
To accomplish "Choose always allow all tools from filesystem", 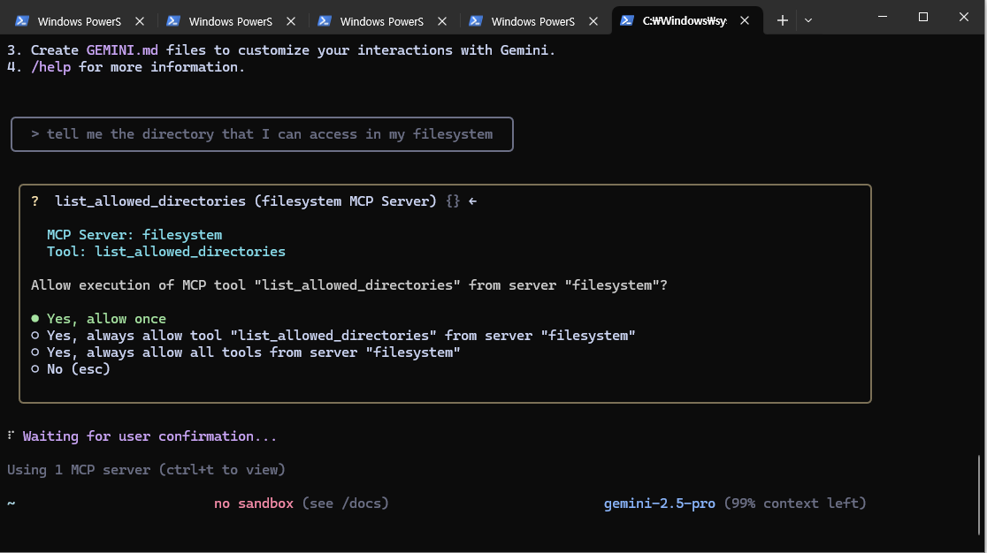I will pyautogui.click(x=246, y=352).
